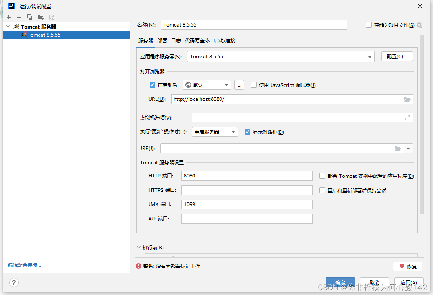The image size is (433, 295).
Task: Move configuration into new folder icon
Action: tap(40, 17)
